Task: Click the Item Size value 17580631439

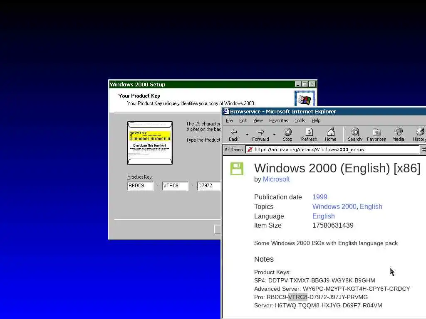Action: click(x=333, y=226)
